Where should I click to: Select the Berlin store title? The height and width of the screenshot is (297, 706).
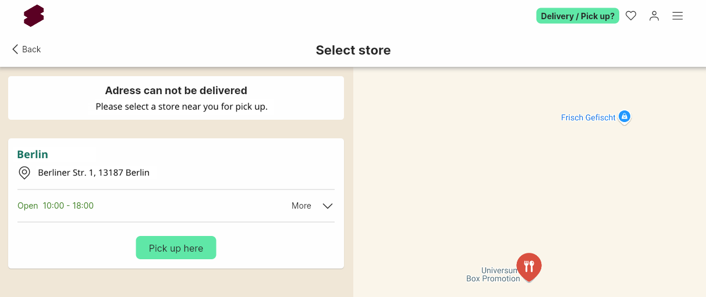point(33,154)
